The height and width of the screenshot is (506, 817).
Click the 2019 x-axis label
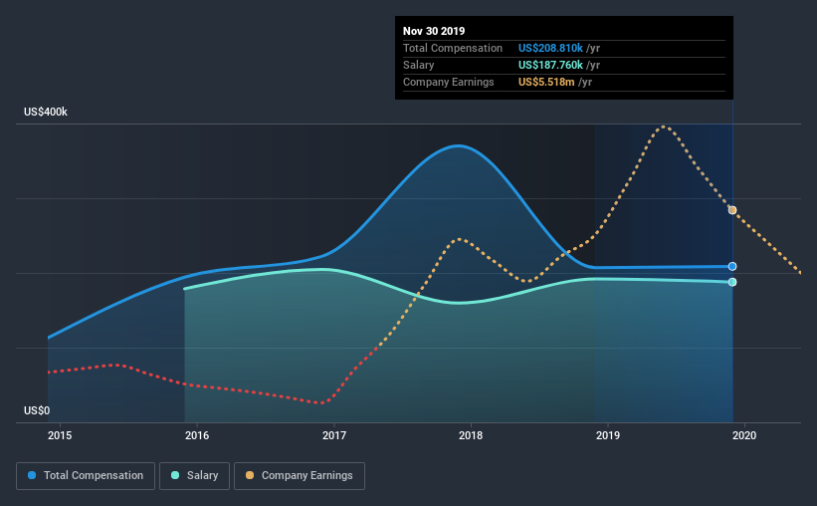pos(608,435)
